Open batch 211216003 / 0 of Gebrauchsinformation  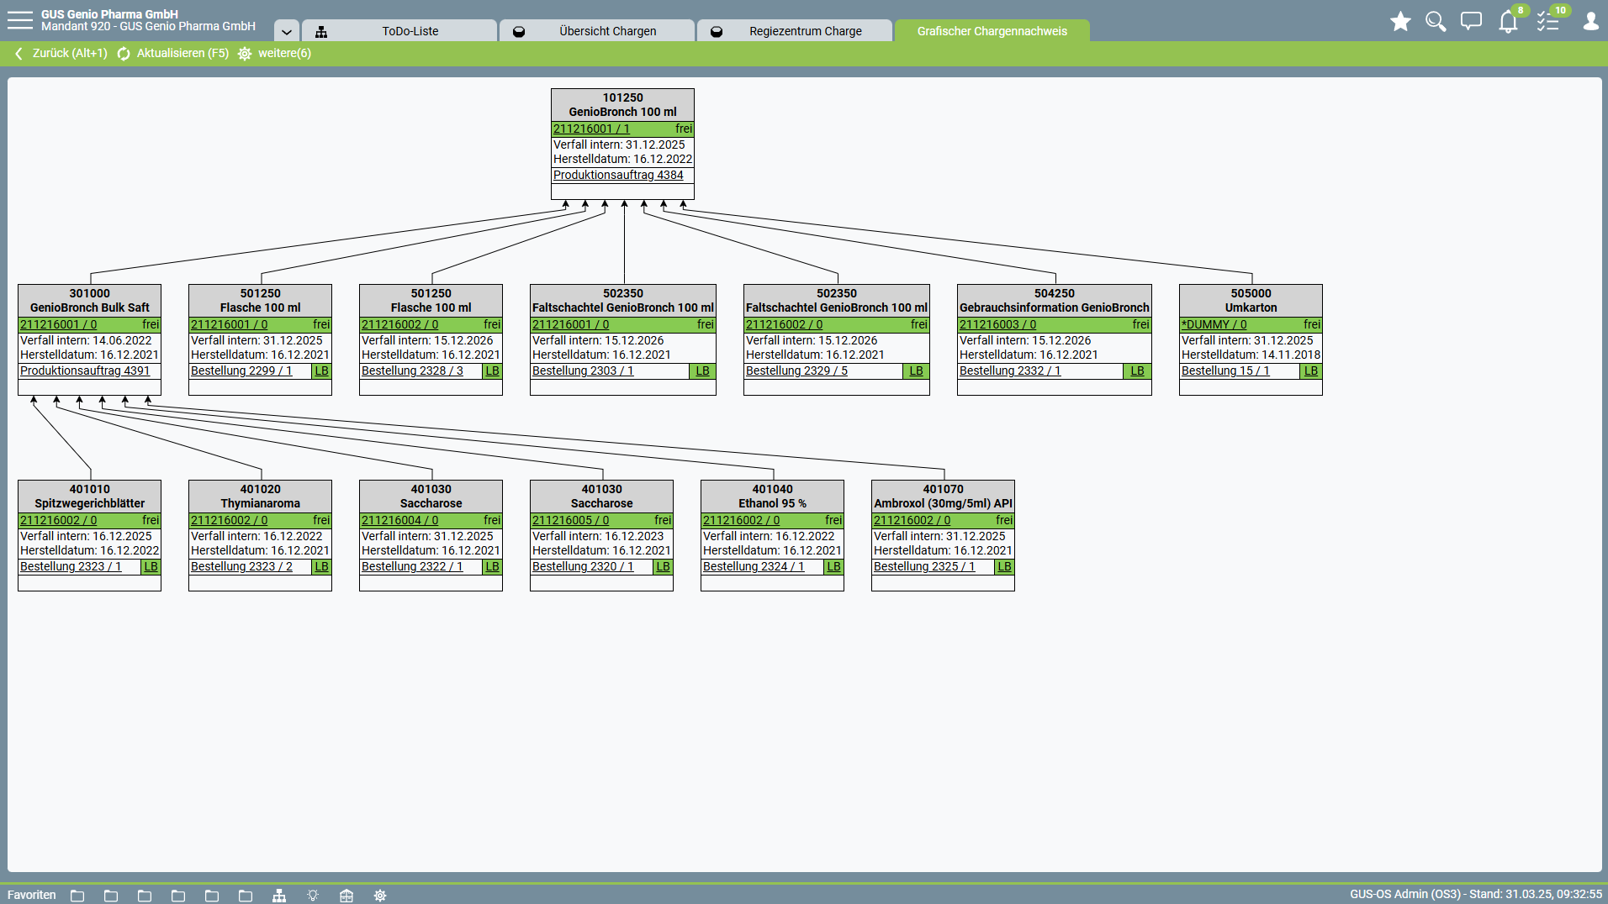997,324
